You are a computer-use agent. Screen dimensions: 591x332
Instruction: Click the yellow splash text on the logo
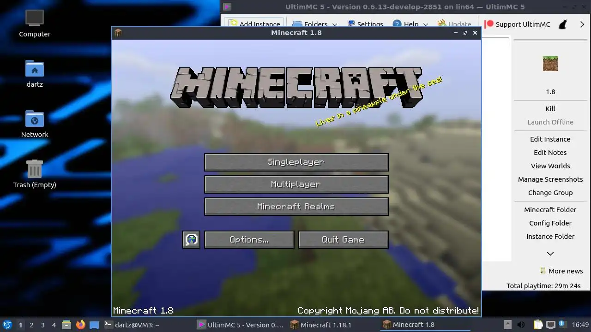tap(379, 102)
